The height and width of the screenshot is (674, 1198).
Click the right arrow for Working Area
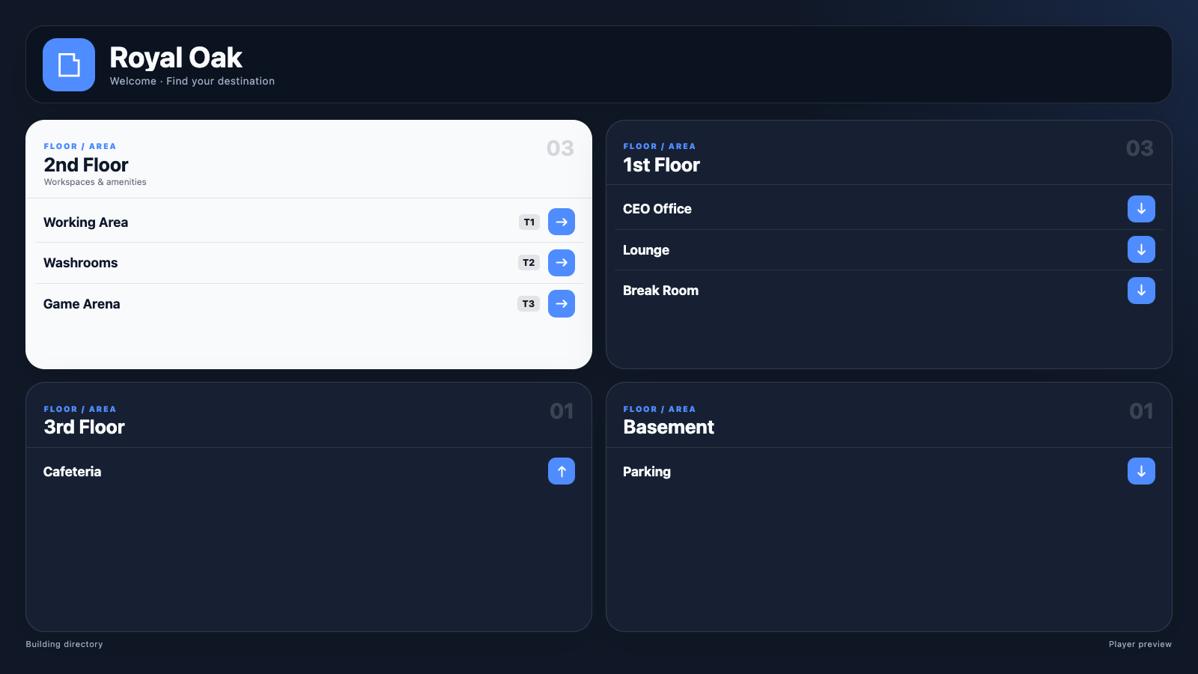[x=562, y=222]
